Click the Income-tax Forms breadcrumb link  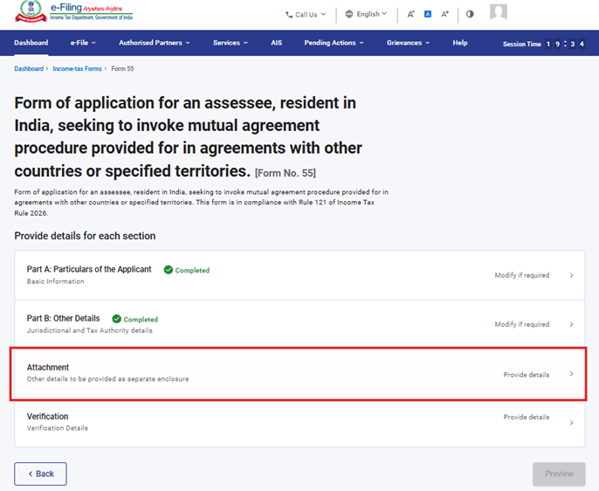coord(78,68)
